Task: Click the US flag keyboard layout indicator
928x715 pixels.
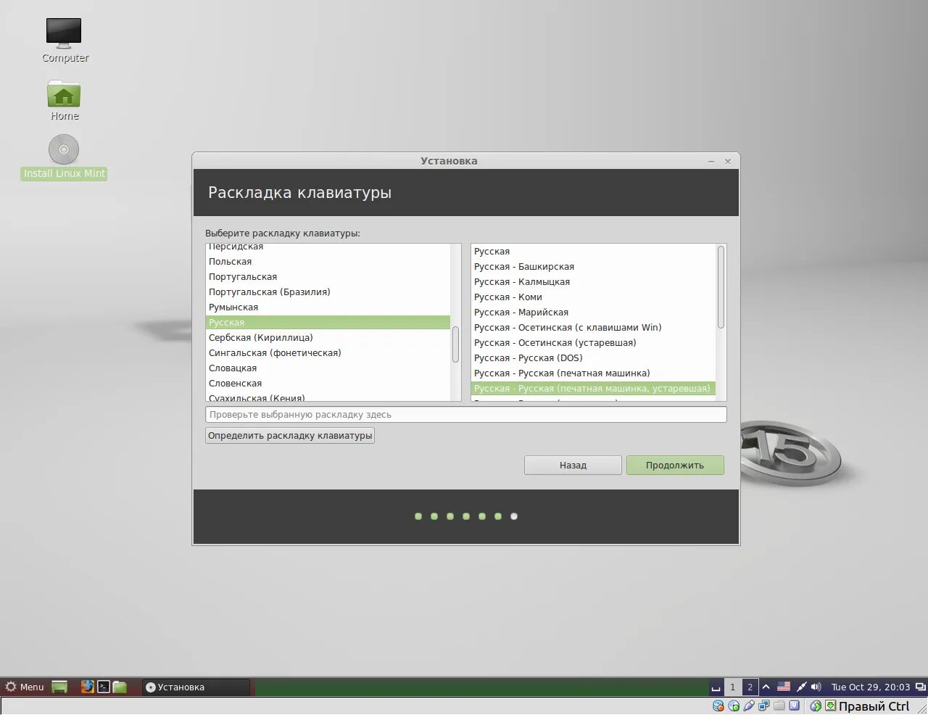Action: 784,687
